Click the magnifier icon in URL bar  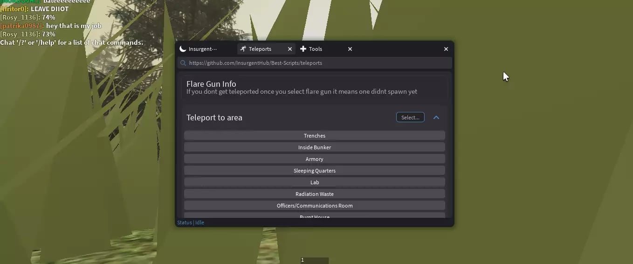click(183, 63)
